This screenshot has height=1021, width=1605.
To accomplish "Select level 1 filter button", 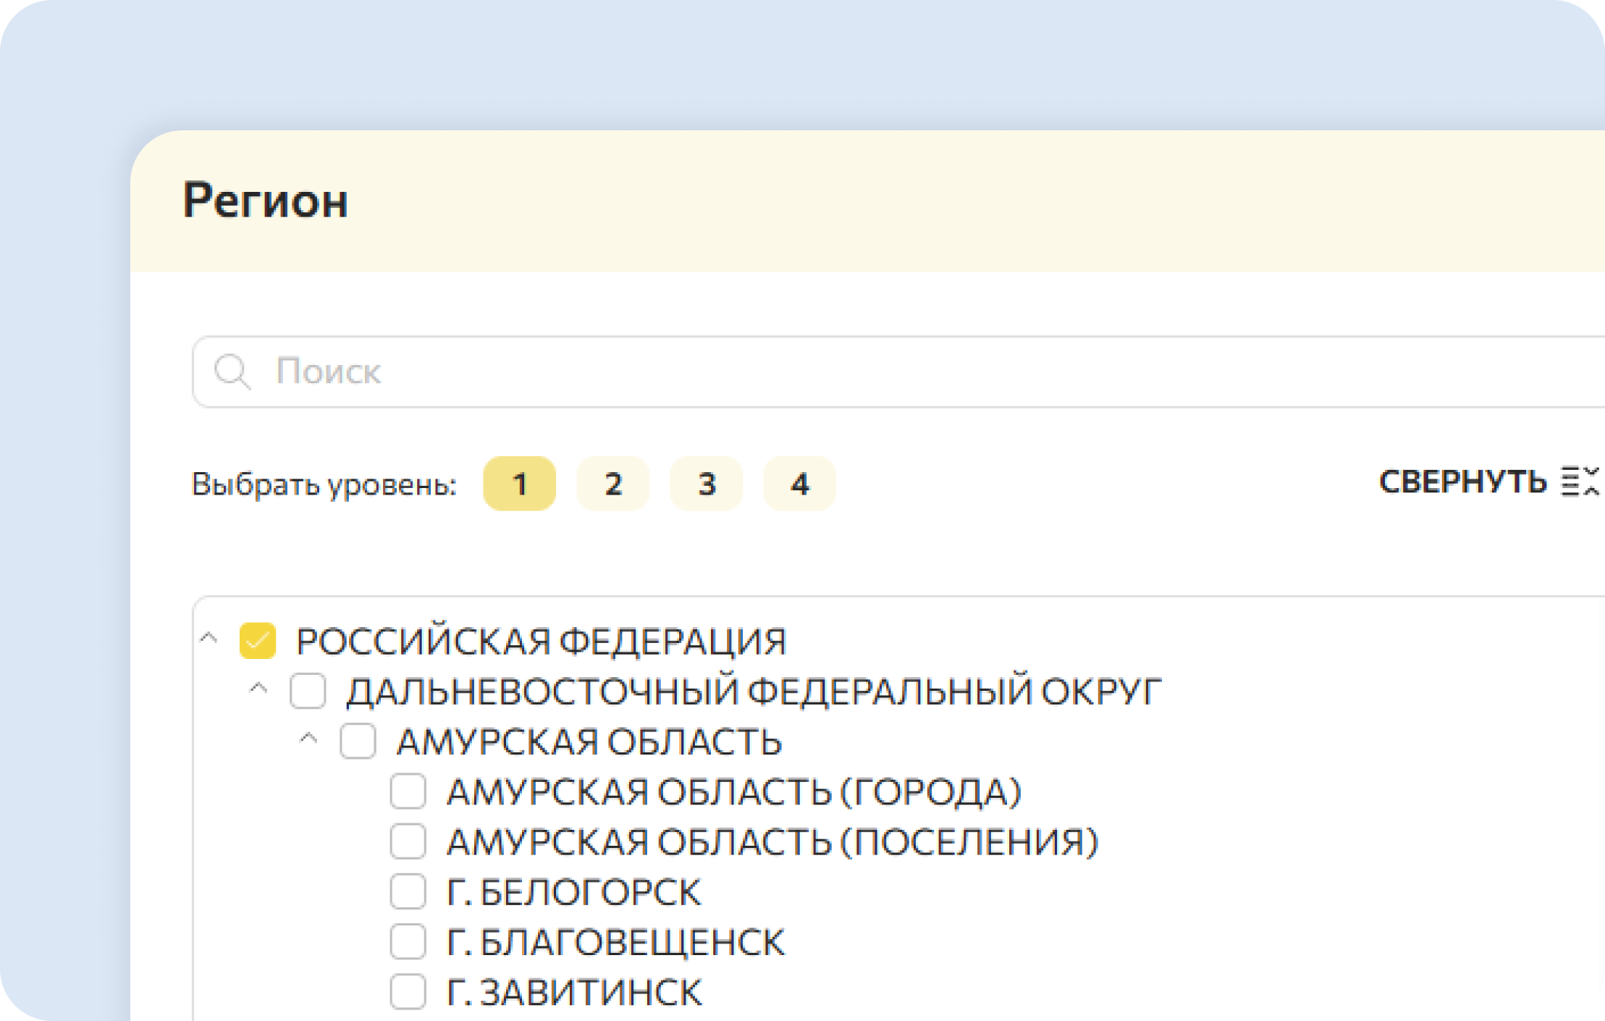I will (x=519, y=484).
